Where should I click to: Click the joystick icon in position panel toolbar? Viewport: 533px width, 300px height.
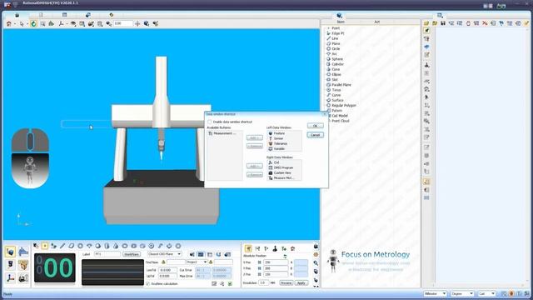(275, 248)
